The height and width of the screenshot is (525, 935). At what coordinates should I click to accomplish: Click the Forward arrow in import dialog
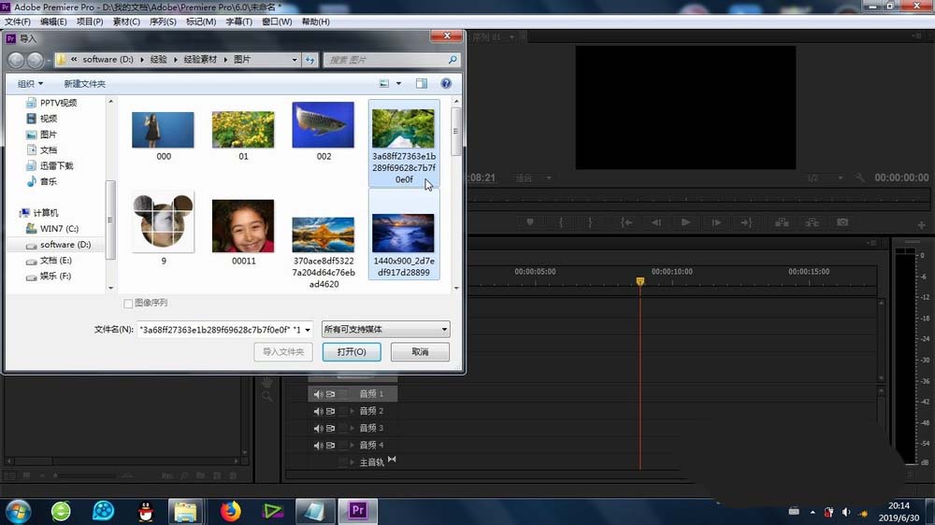pos(36,60)
